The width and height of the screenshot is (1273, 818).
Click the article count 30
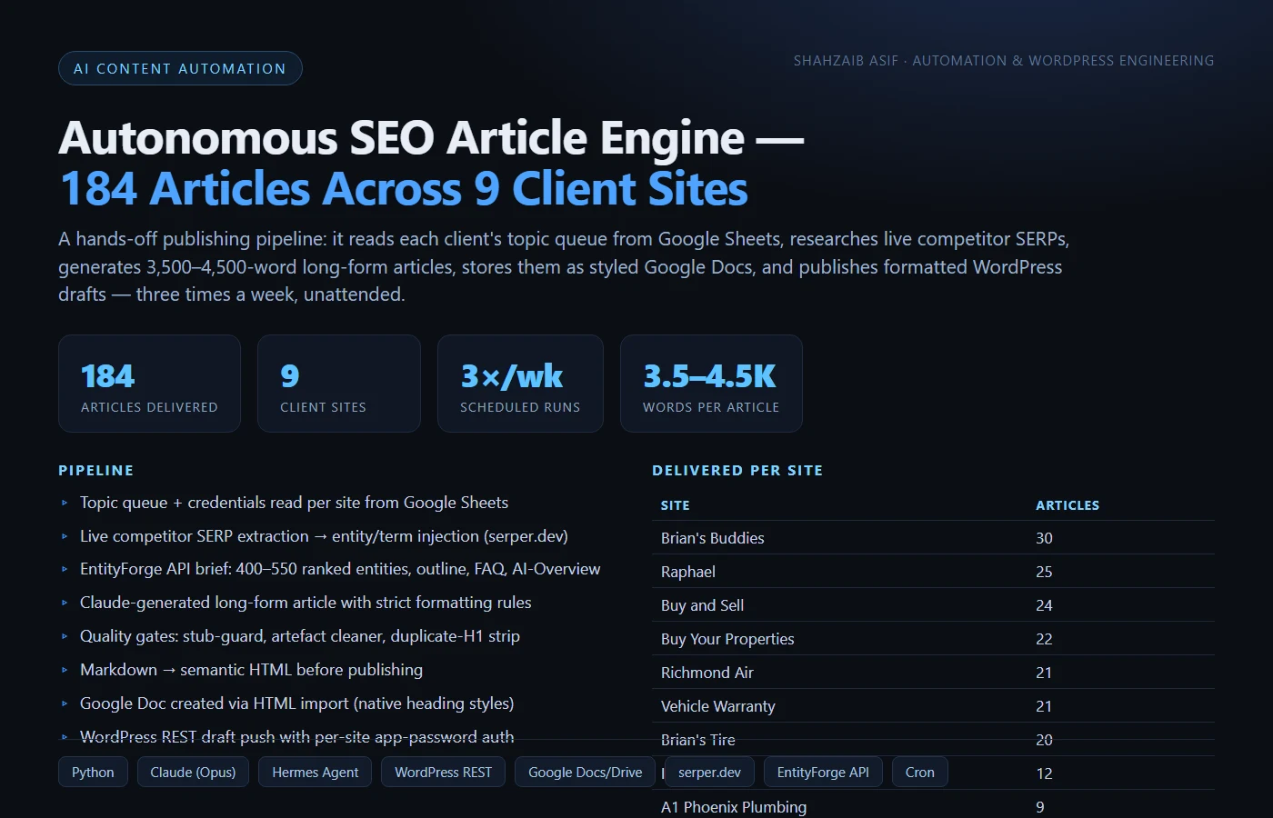(x=1044, y=538)
